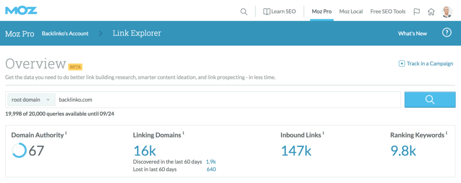
Task: Select the Moz Pro tab
Action: click(x=322, y=11)
